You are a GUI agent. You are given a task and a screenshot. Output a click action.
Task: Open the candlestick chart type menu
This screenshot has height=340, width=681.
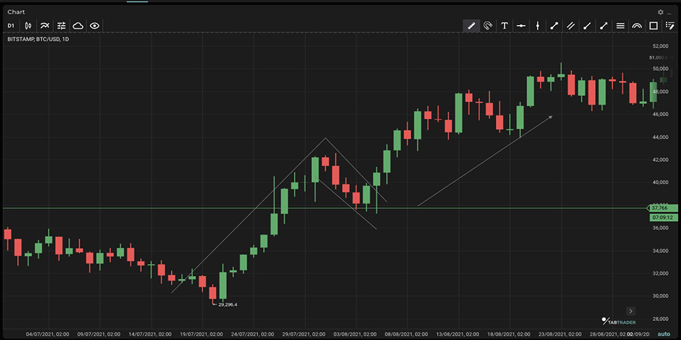(x=28, y=26)
